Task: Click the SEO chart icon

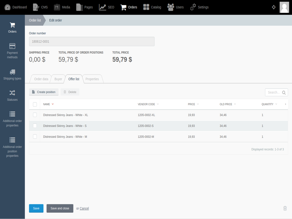Action: (x=102, y=7)
